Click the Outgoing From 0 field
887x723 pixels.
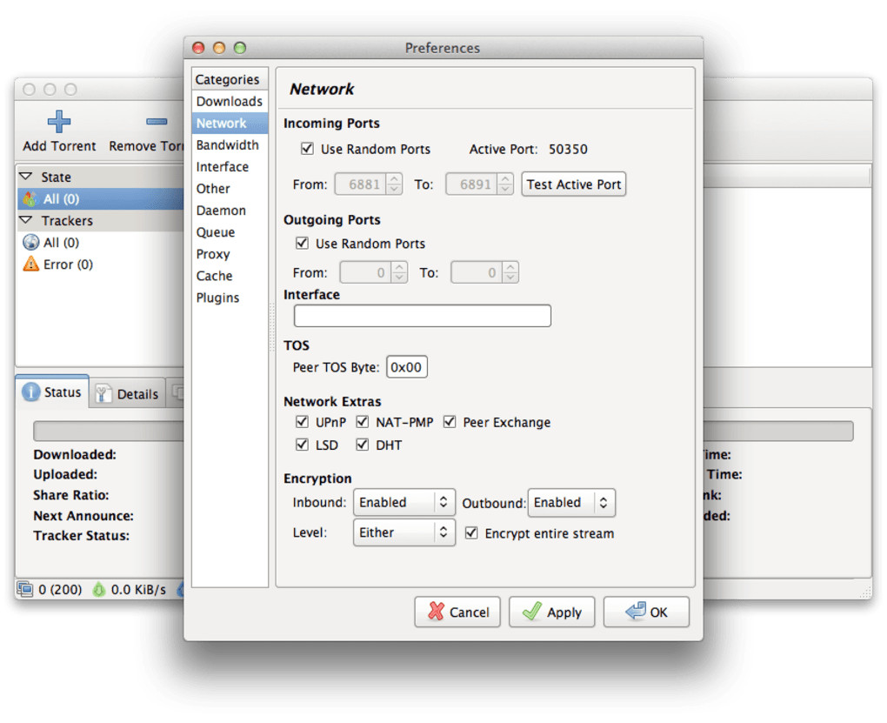click(x=366, y=272)
